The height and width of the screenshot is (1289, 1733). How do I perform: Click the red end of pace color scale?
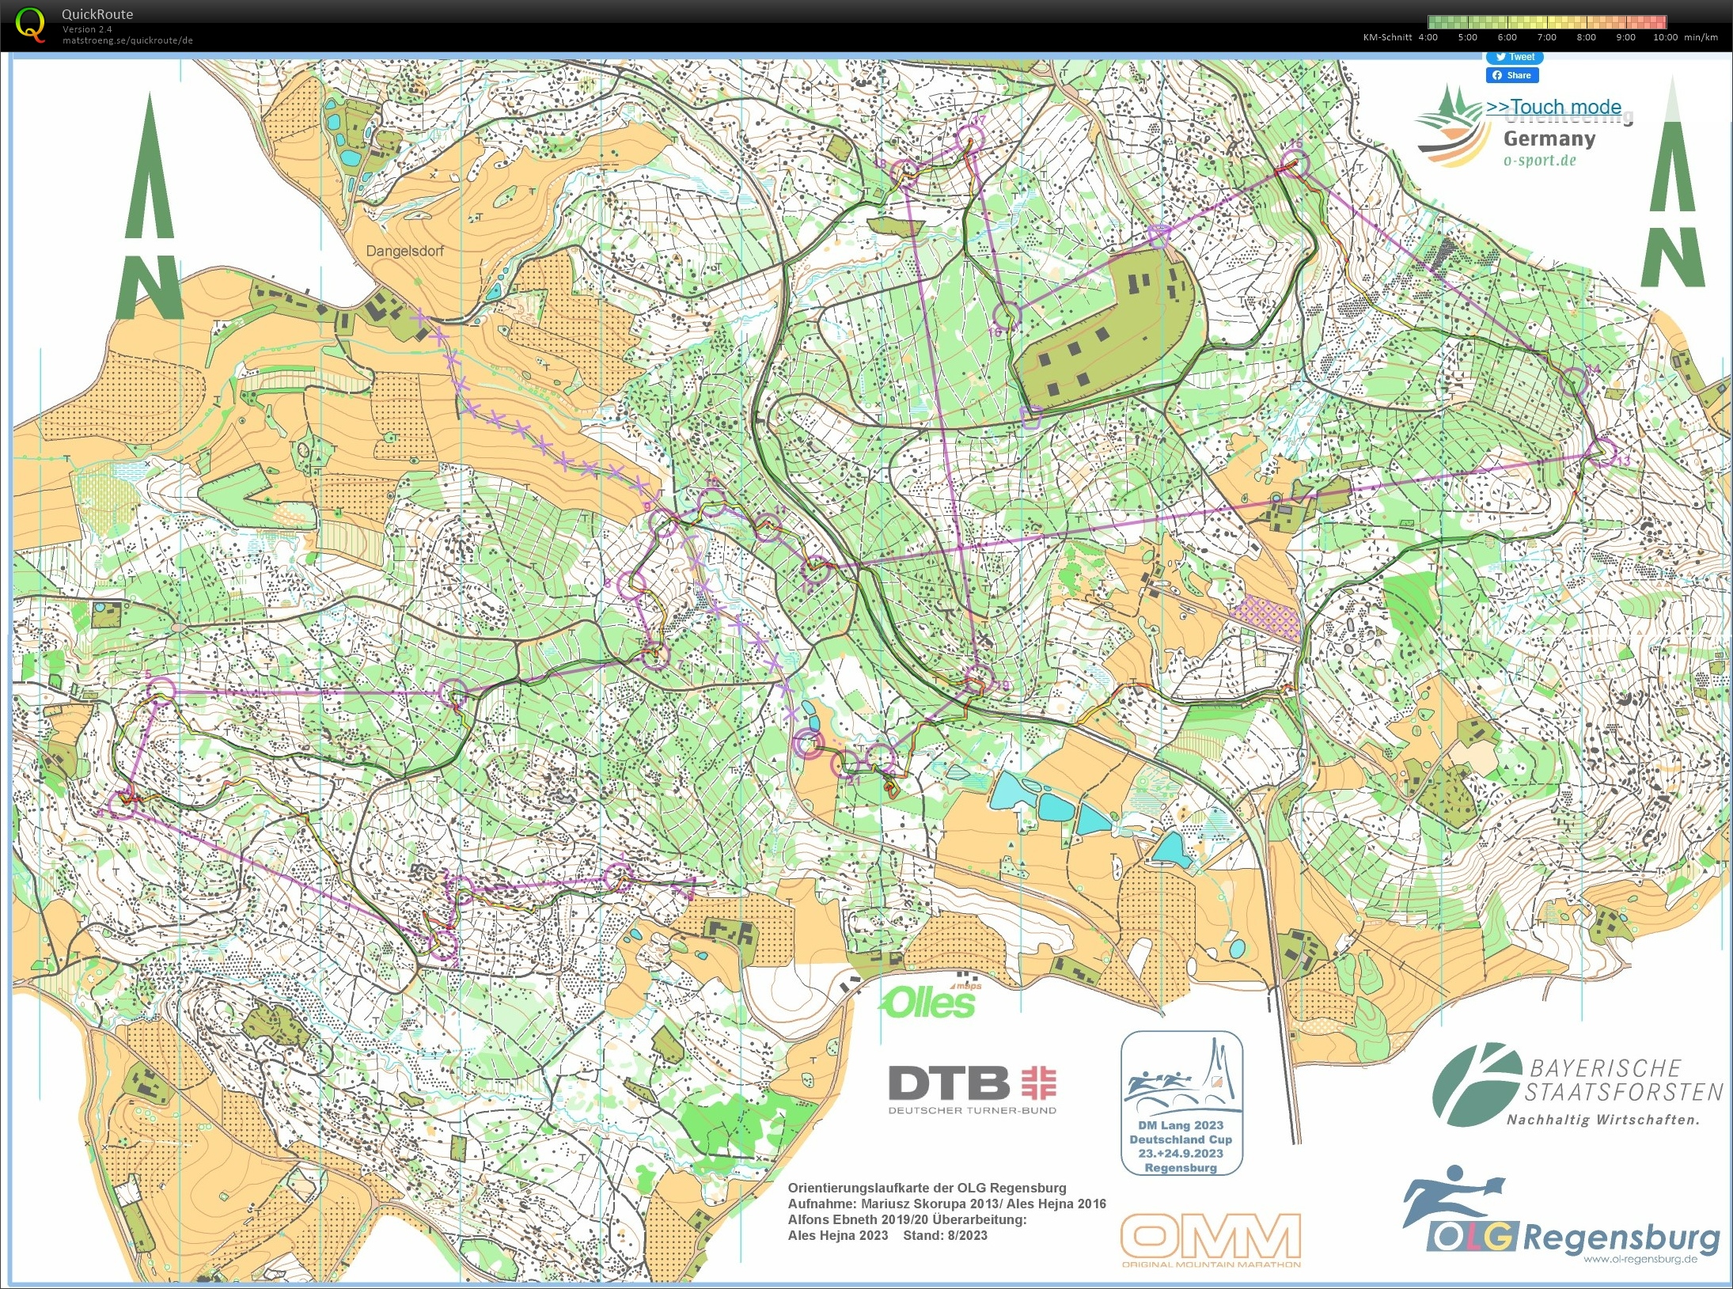pyautogui.click(x=1656, y=22)
